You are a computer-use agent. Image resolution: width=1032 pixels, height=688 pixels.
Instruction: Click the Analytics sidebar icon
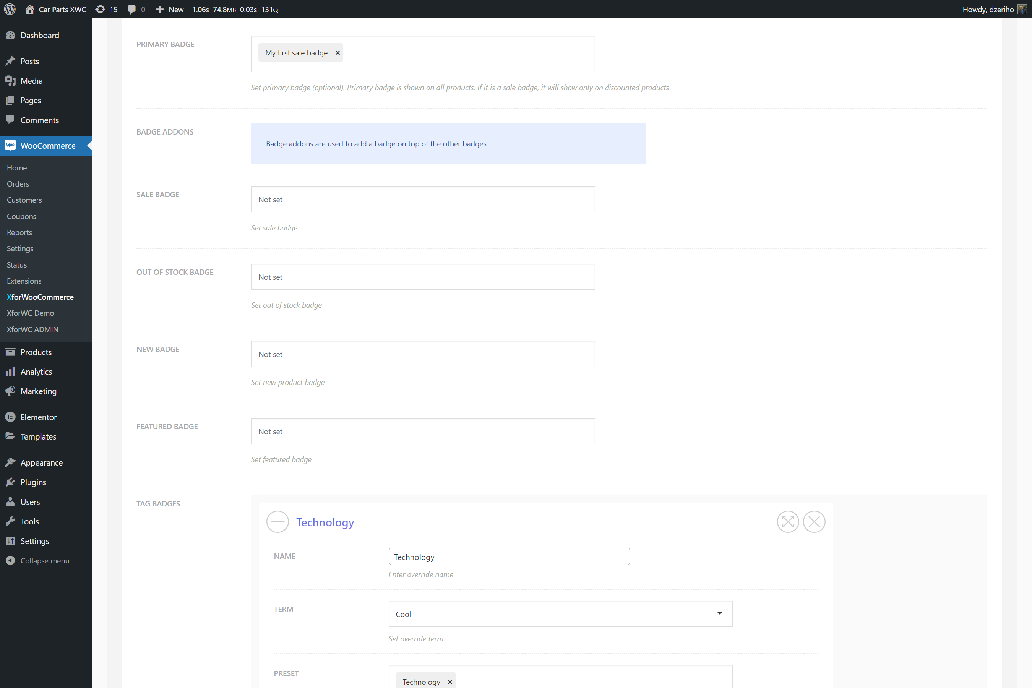coord(11,372)
